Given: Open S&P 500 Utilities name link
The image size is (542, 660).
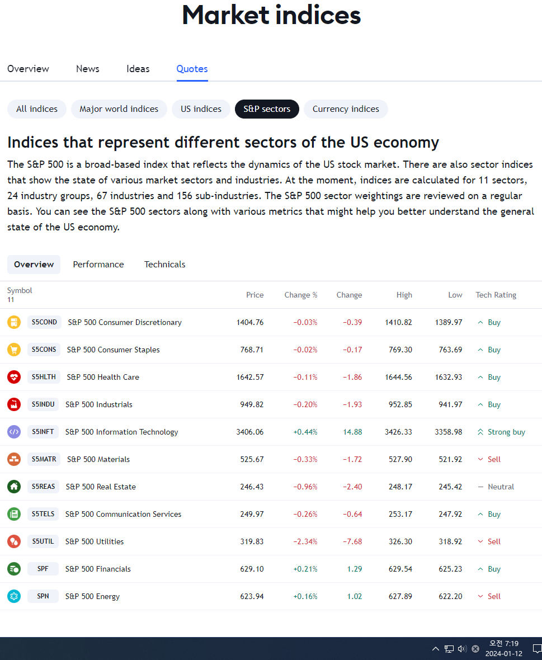Looking at the screenshot, I should click(x=95, y=542).
